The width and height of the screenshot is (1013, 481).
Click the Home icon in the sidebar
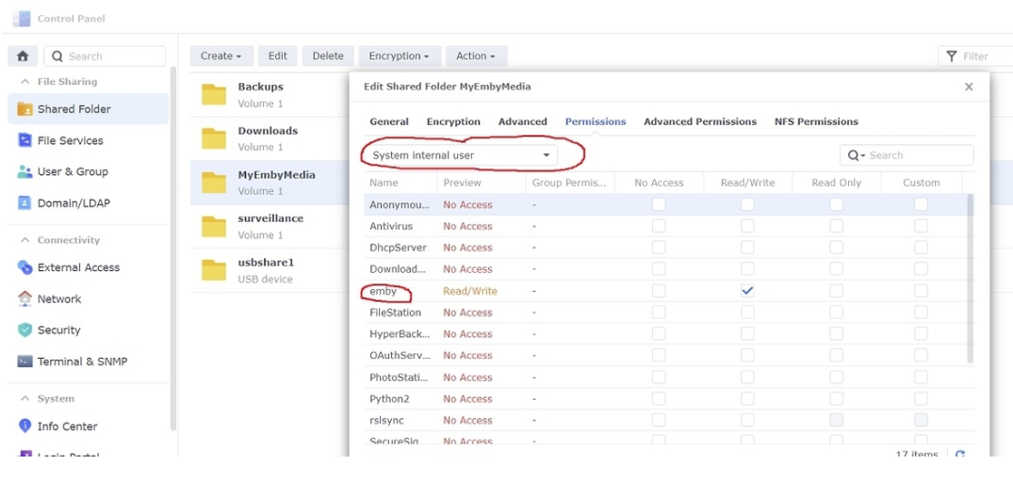pos(23,56)
